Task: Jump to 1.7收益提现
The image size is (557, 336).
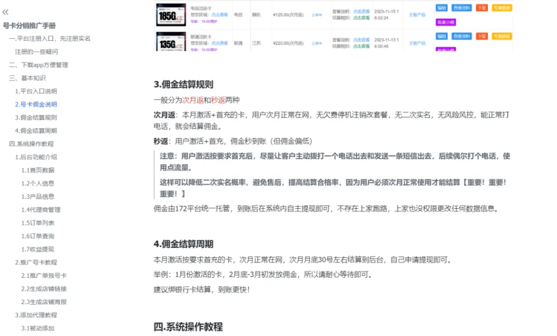Action: (x=38, y=249)
